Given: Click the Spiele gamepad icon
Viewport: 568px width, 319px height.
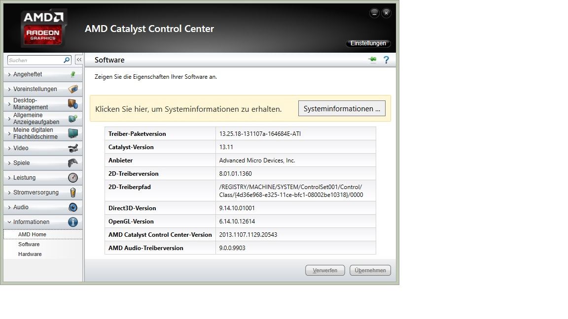Looking at the screenshot, I should [73, 163].
